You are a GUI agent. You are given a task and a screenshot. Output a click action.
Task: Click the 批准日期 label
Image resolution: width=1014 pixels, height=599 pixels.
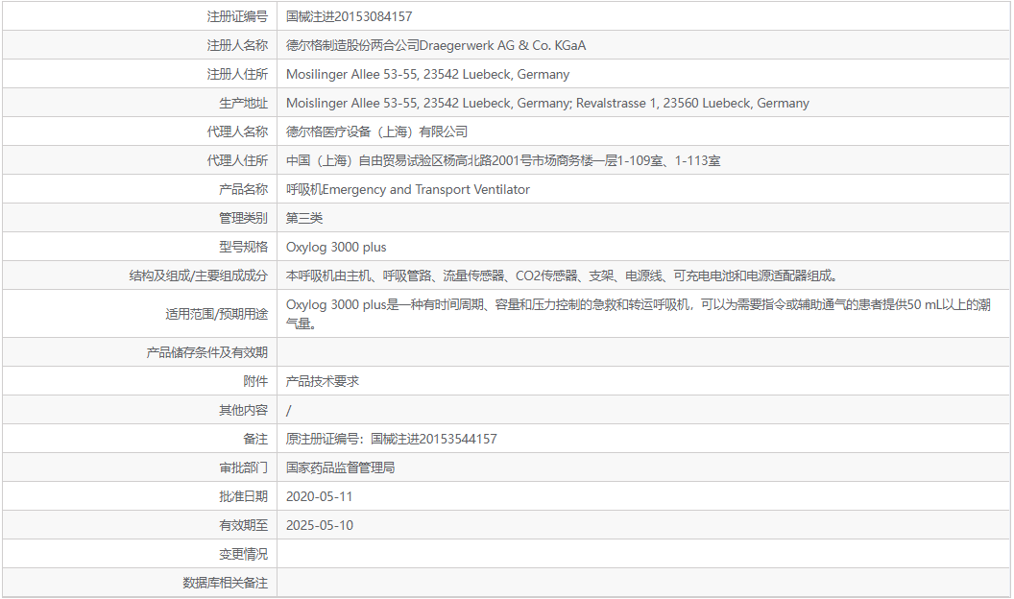pyautogui.click(x=243, y=496)
